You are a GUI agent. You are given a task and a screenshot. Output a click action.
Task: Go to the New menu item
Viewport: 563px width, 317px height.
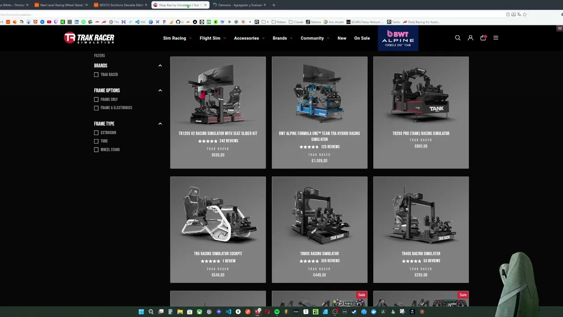[x=342, y=38]
